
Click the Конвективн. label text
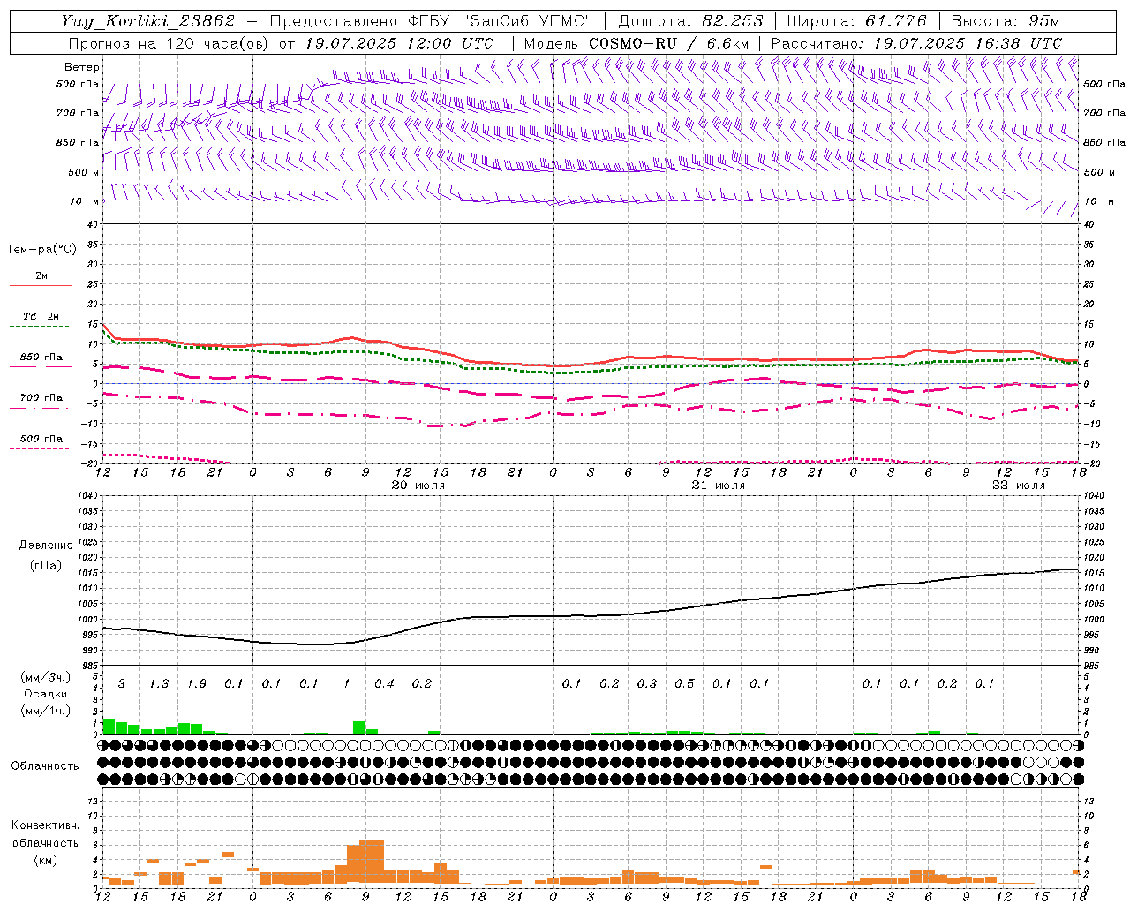pyautogui.click(x=46, y=825)
